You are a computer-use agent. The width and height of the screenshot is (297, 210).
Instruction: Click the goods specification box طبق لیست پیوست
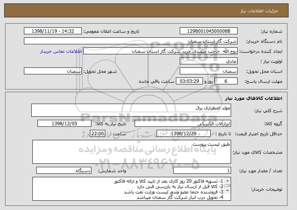point(132,152)
